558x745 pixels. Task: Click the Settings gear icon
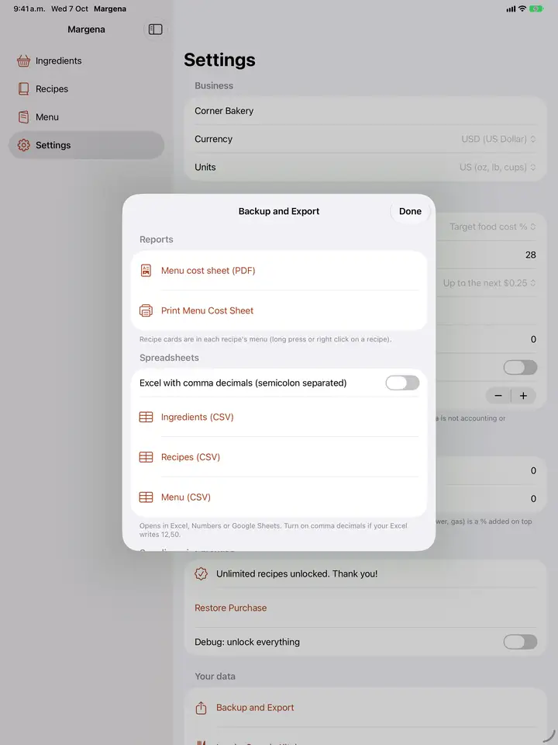24,145
